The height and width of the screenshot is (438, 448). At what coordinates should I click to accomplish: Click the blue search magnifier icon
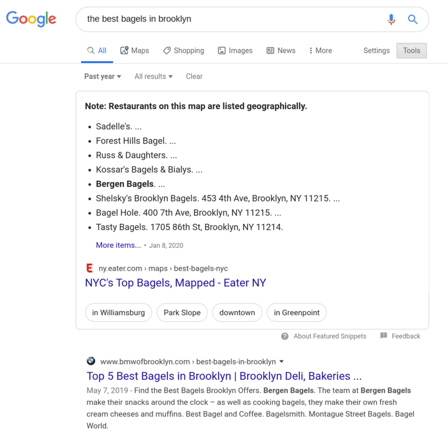(413, 19)
